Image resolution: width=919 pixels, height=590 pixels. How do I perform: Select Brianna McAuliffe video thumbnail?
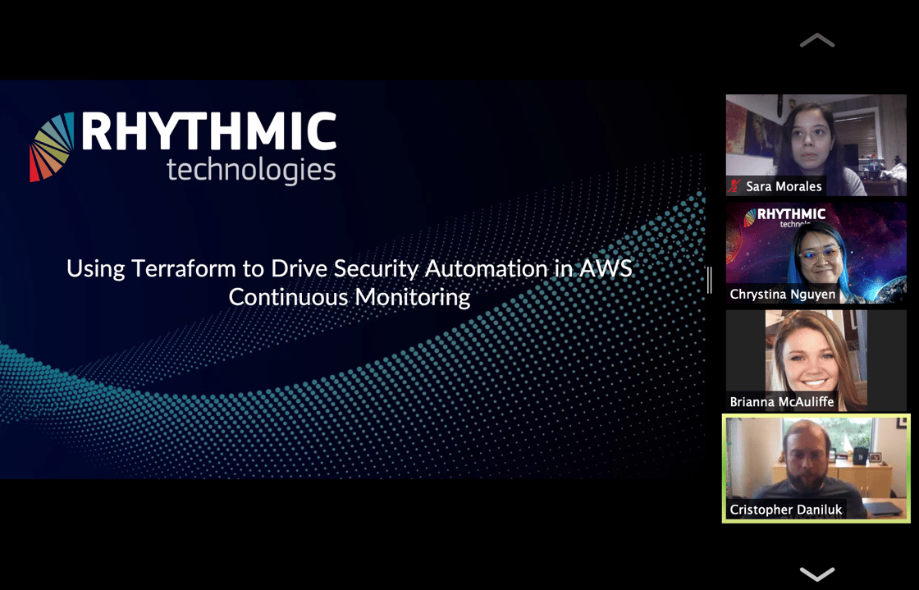pos(816,360)
